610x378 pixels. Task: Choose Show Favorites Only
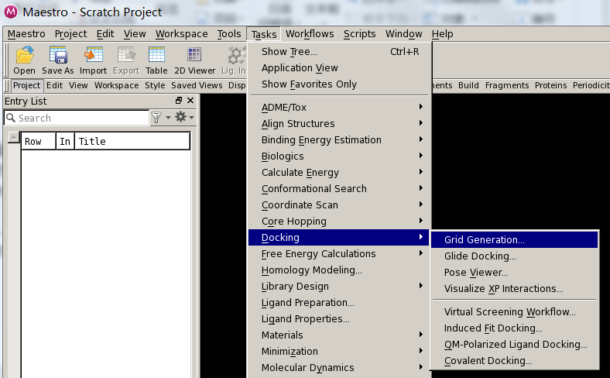coord(339,84)
